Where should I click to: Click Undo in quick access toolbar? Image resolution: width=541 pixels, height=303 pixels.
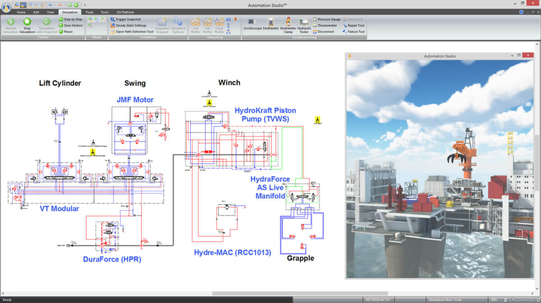pos(50,5)
